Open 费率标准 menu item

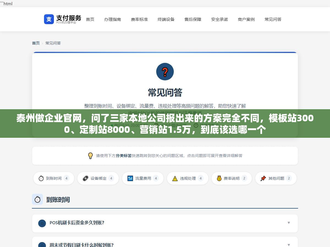[x=139, y=19]
